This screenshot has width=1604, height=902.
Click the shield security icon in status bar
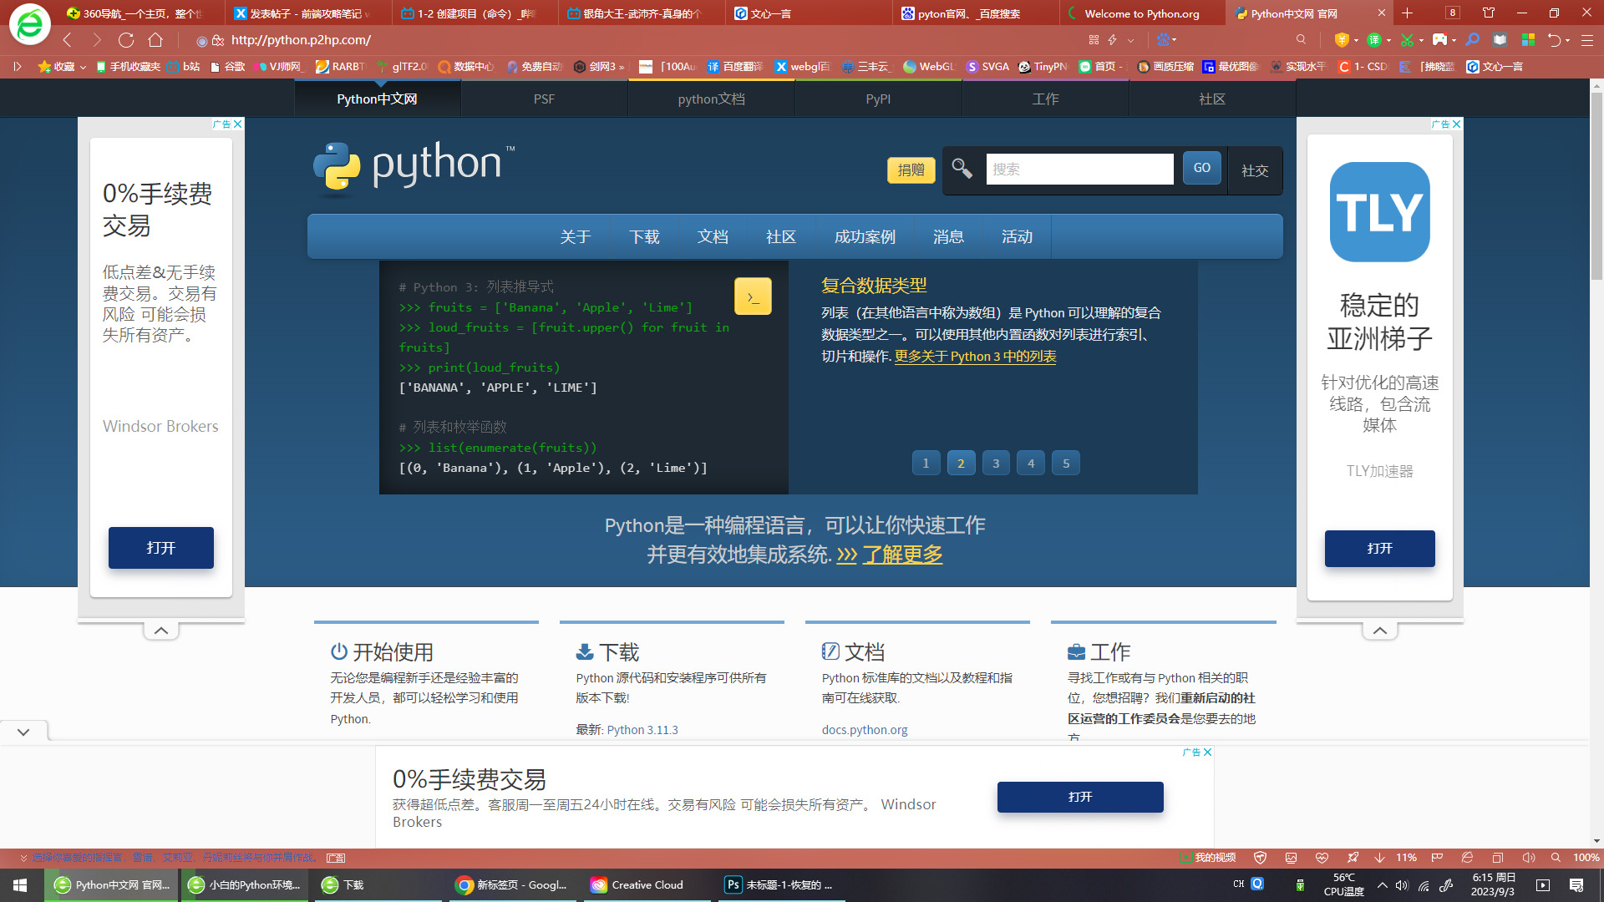pyautogui.click(x=1261, y=858)
